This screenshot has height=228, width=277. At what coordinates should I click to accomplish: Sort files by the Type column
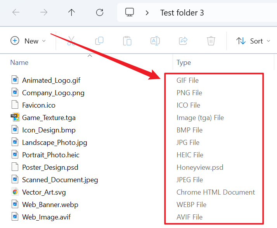point(184,63)
